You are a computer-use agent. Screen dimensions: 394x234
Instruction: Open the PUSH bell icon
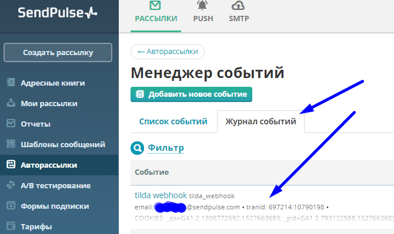coord(202,5)
